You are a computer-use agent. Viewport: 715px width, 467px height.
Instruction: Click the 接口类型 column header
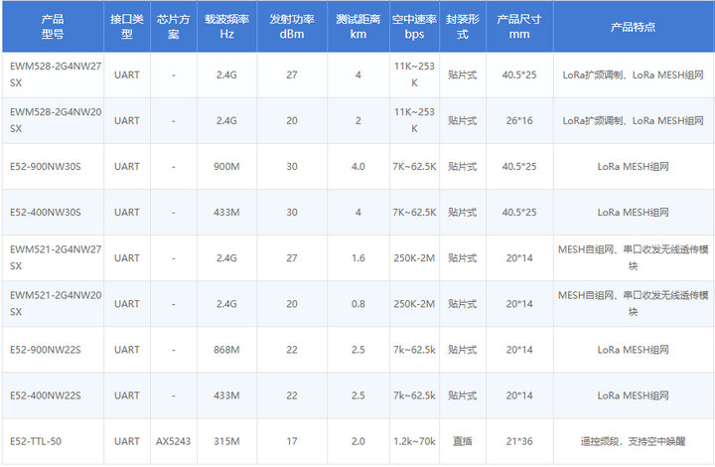coord(126,27)
